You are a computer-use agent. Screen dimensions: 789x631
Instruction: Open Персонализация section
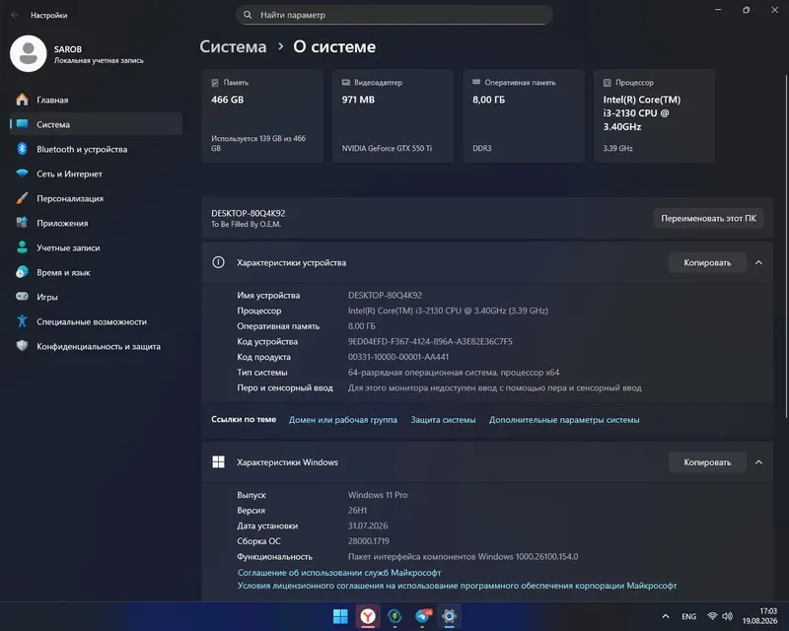[x=96, y=198]
